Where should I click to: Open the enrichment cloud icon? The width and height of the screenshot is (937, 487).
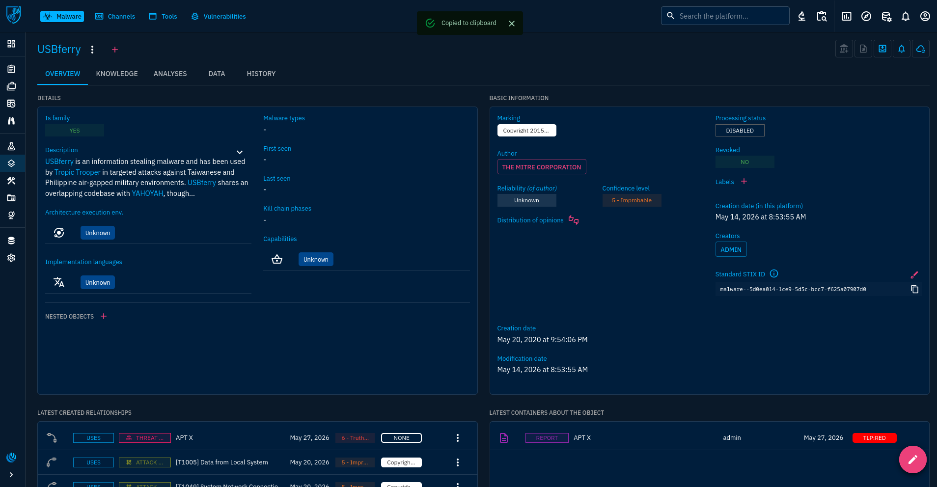(x=921, y=49)
